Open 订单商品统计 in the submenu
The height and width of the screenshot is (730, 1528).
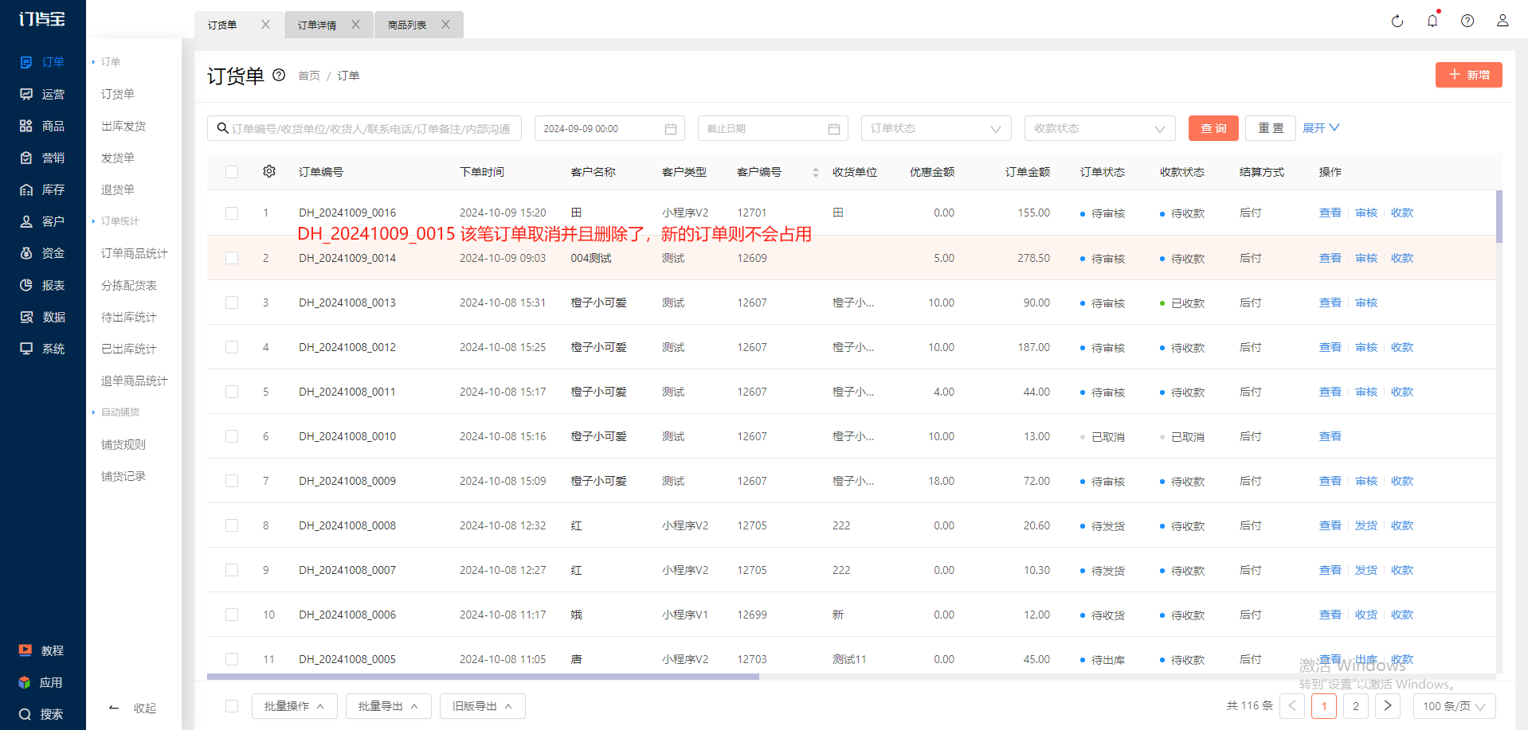point(135,253)
